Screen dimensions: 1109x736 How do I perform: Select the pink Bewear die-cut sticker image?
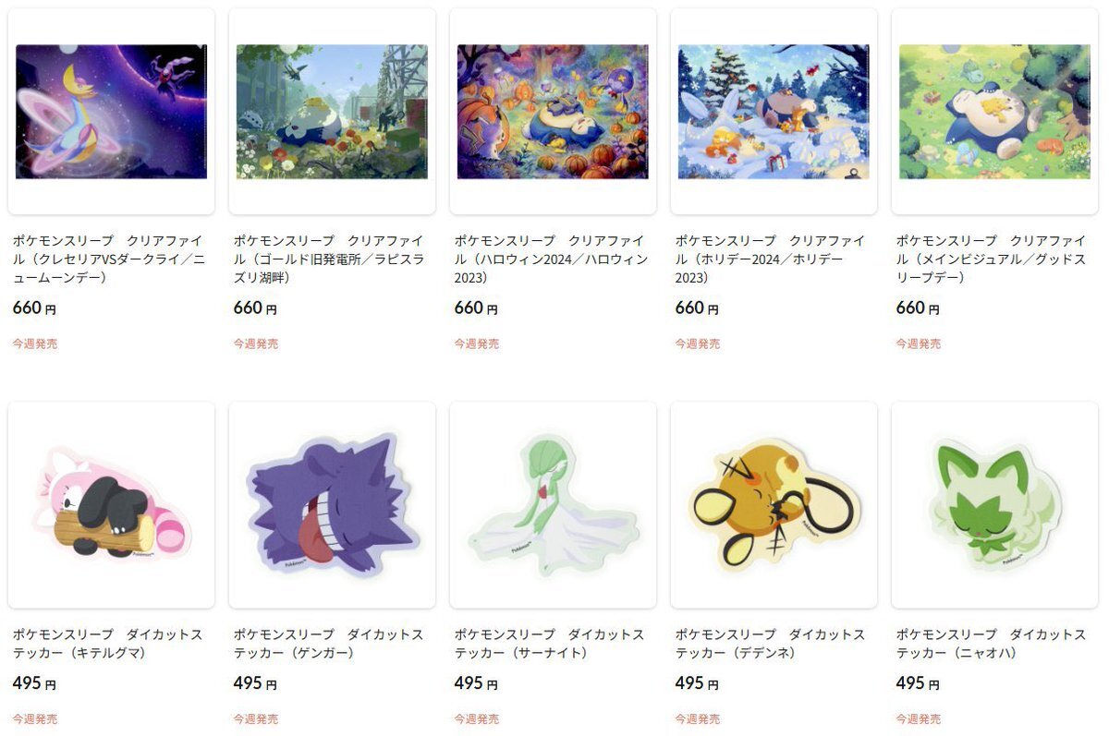(111, 505)
